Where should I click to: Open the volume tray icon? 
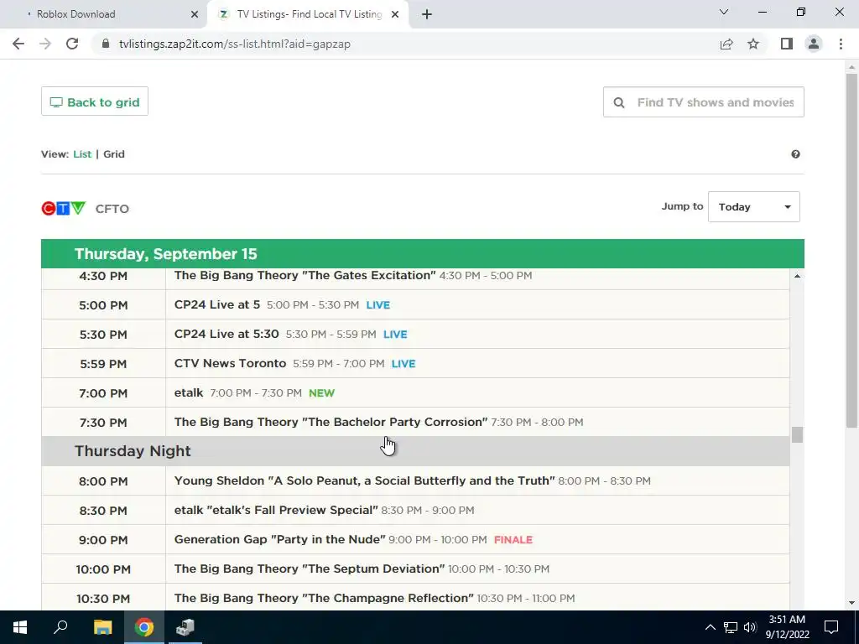click(750, 627)
